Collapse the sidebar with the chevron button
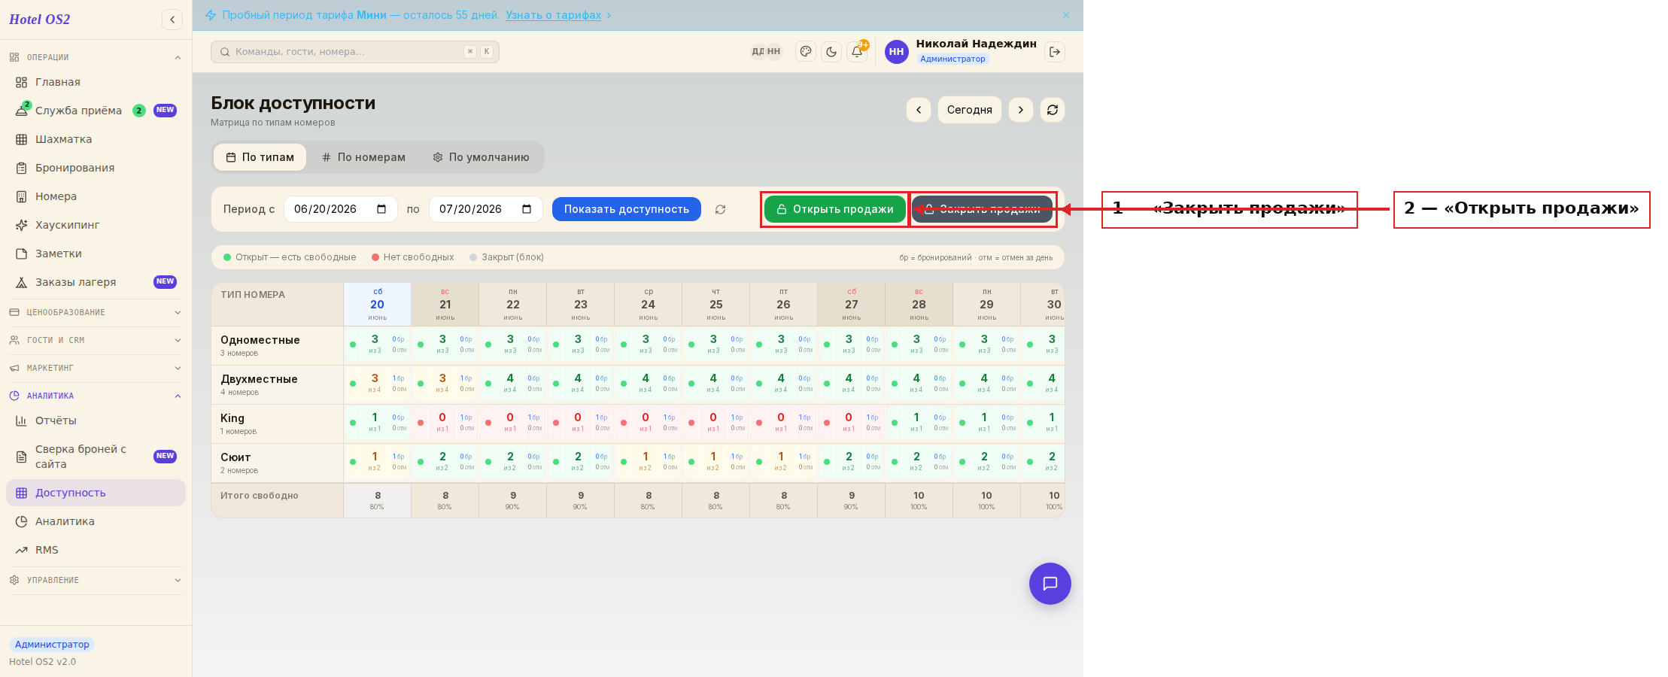Viewport: 1668px width, 677px height. point(172,20)
